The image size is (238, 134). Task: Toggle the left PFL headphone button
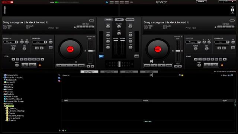pos(101,57)
